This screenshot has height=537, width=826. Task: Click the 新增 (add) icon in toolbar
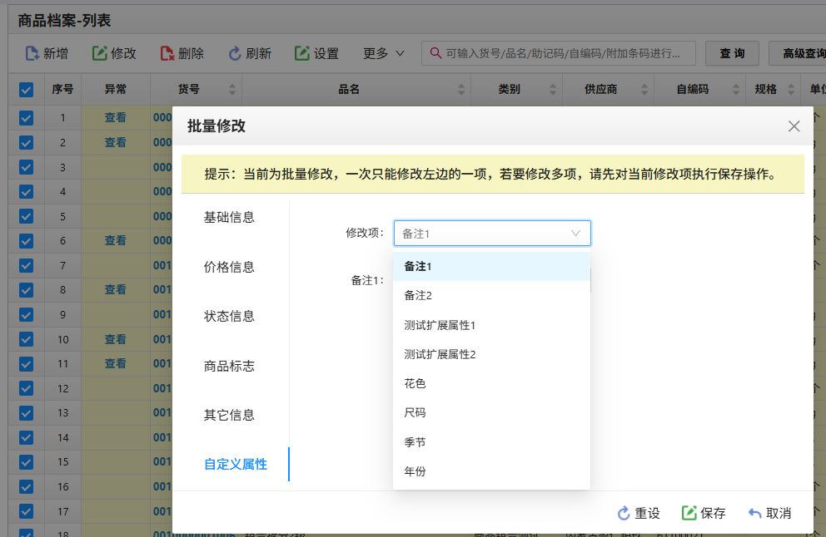(32, 53)
